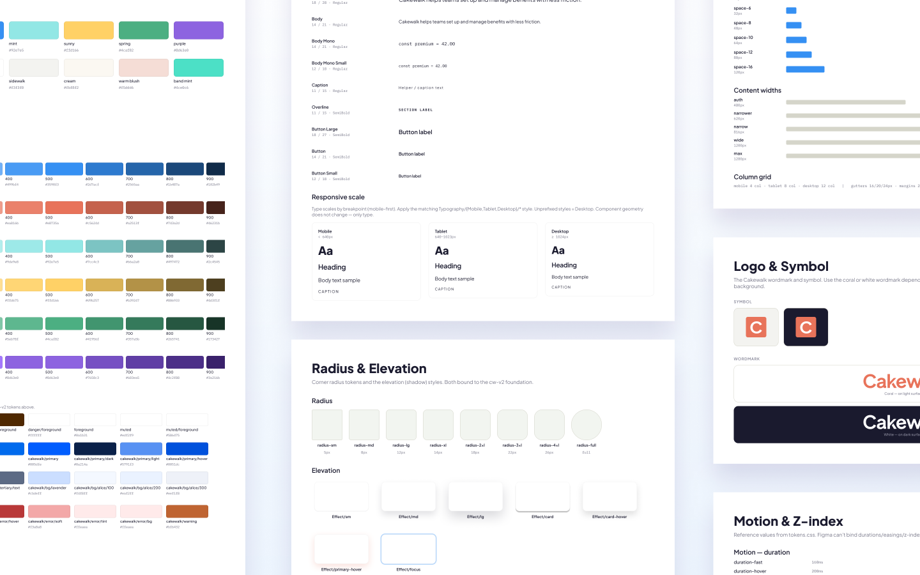Click the 'Helper / caption text' sample
920x575 pixels.
pyautogui.click(x=421, y=88)
